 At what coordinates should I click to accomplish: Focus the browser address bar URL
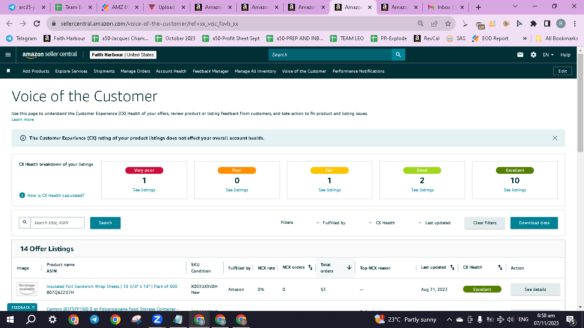pyautogui.click(x=149, y=23)
